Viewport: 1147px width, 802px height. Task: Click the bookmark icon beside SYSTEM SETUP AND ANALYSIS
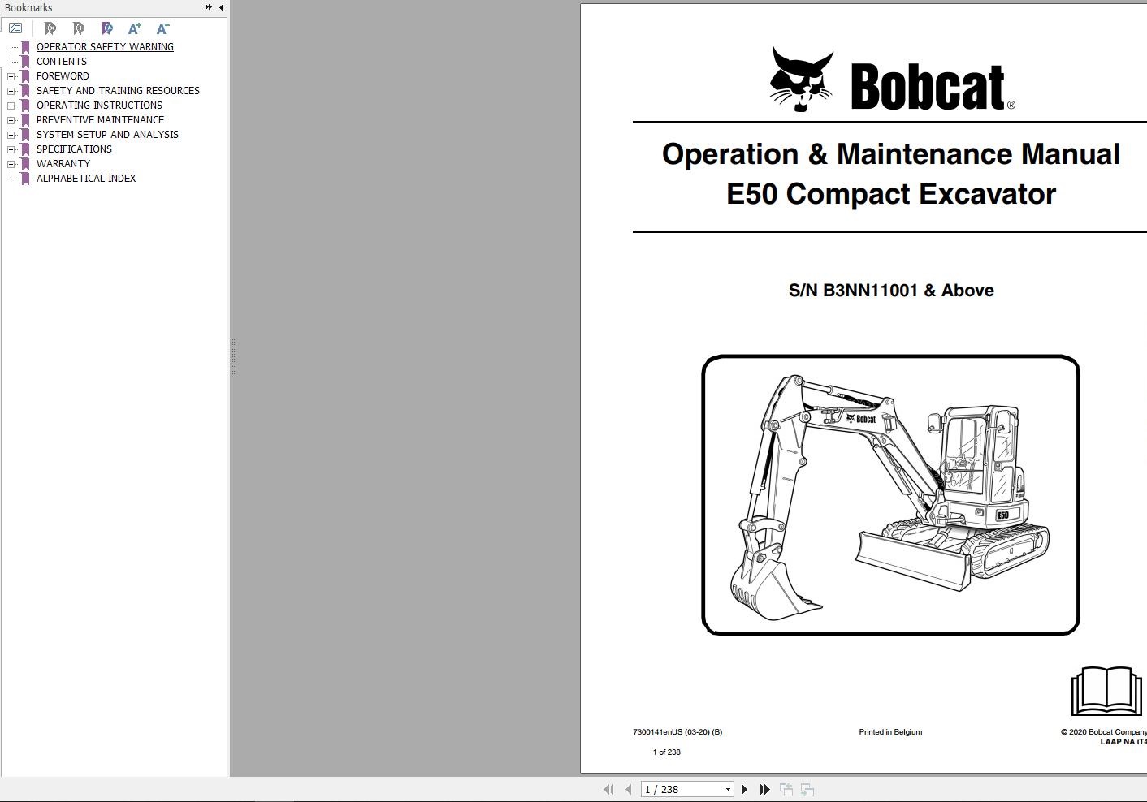25,135
